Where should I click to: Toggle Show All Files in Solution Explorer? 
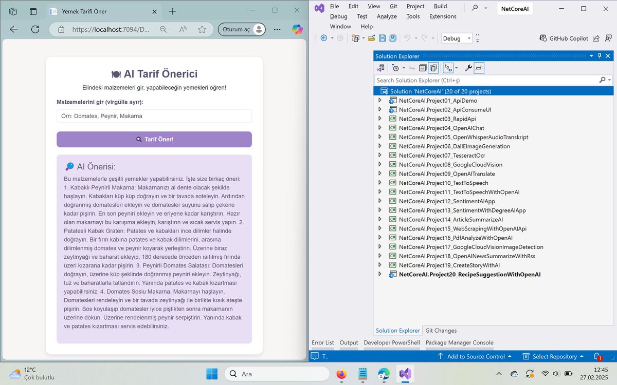pos(433,68)
